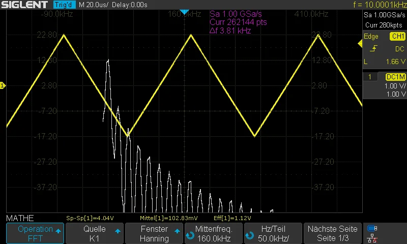Click the USB device status icon
The image size is (407, 244).
[x=372, y=228]
